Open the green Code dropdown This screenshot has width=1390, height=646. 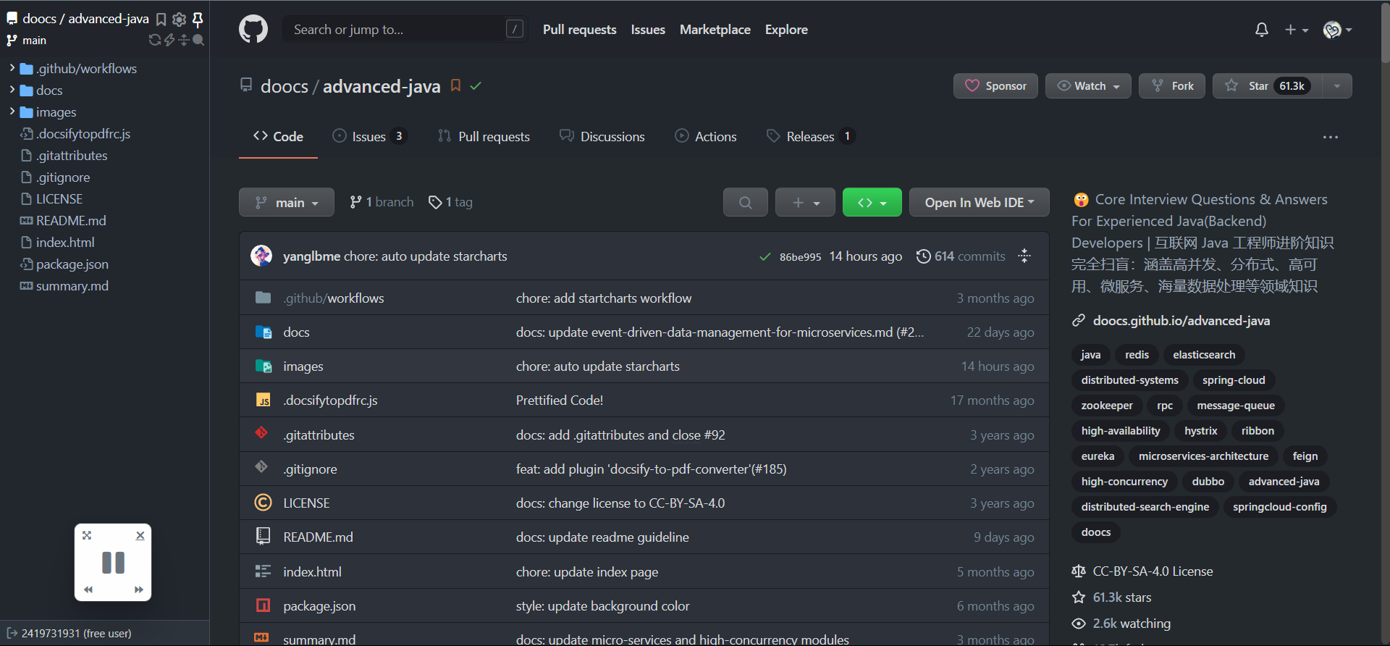(x=872, y=202)
